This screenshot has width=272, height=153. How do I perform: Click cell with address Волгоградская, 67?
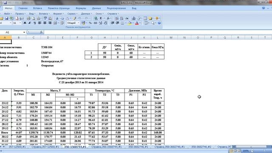tap(52, 61)
